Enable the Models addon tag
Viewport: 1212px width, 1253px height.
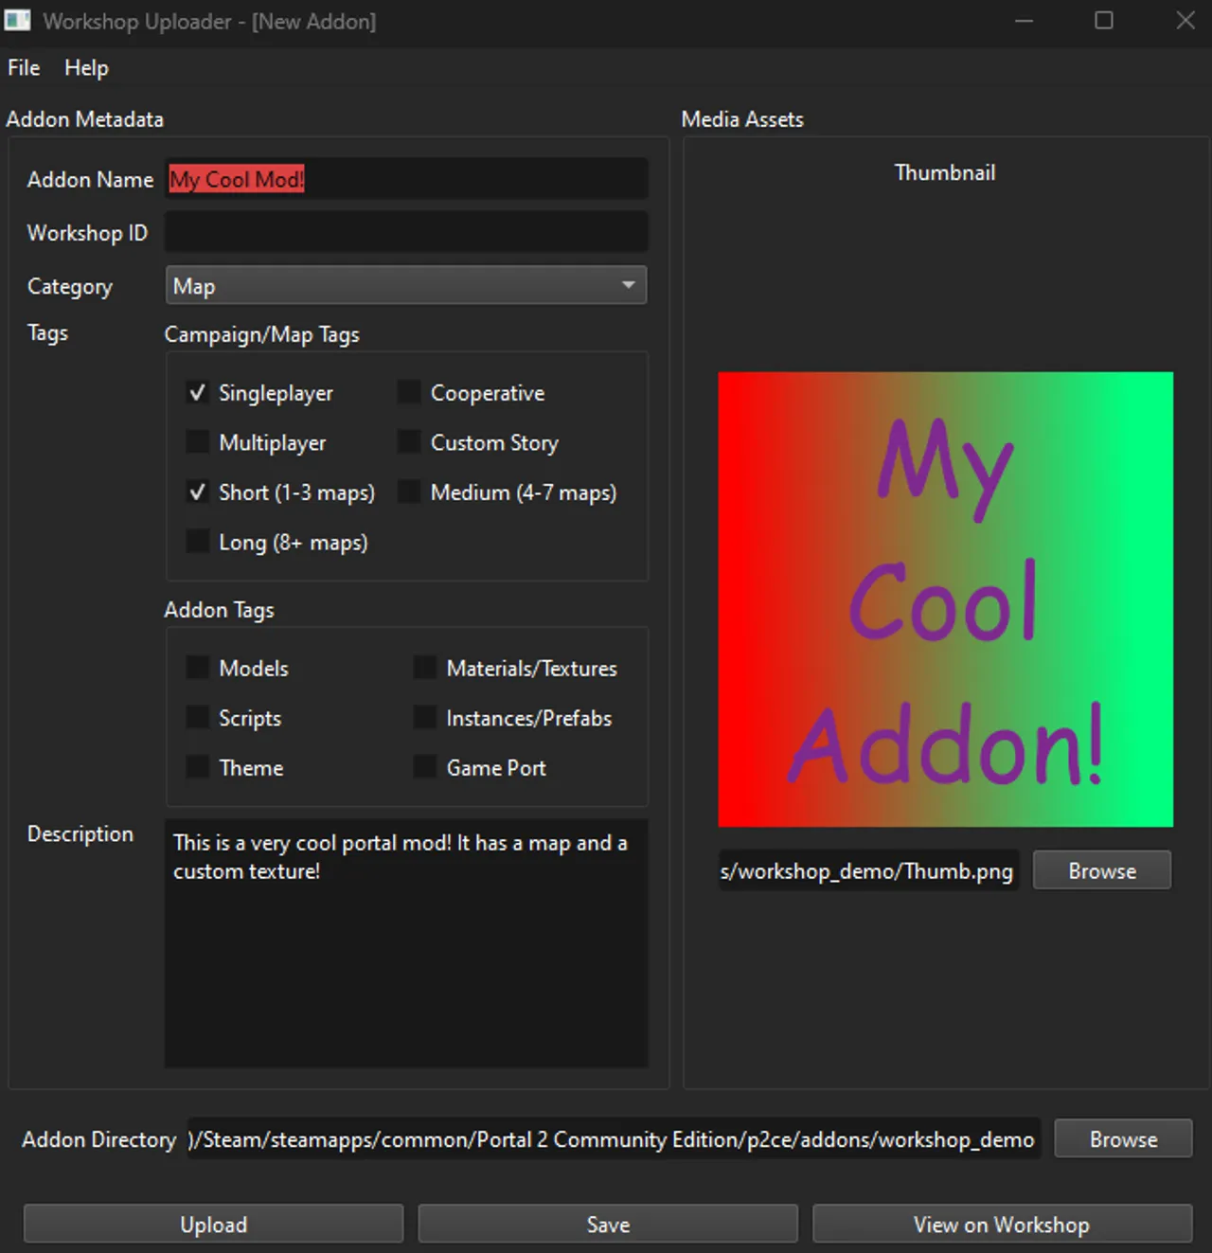tap(197, 667)
